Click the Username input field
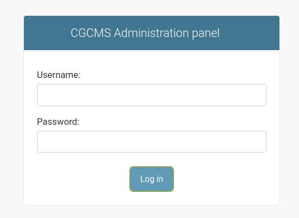This screenshot has width=299, height=218. [x=152, y=95]
